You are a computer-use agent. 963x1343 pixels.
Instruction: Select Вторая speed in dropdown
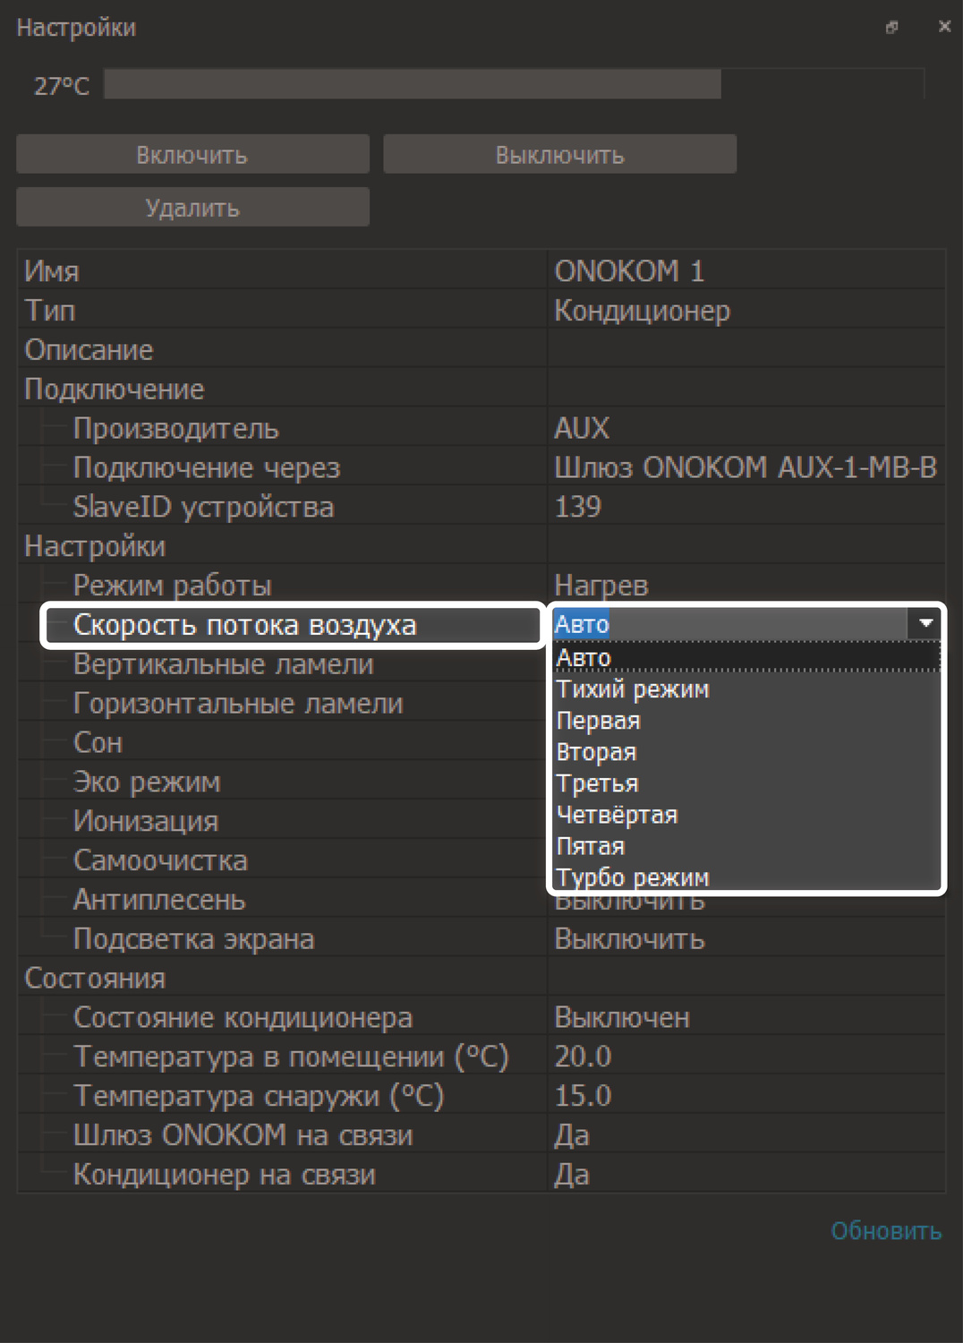[596, 752]
